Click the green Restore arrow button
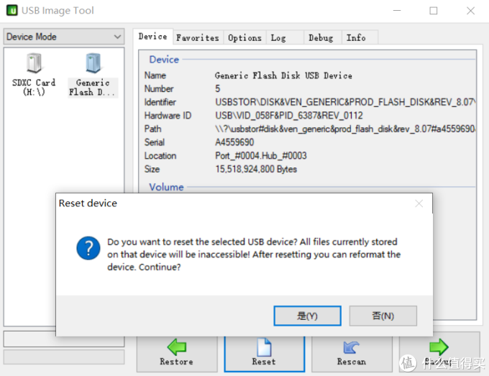 click(176, 347)
